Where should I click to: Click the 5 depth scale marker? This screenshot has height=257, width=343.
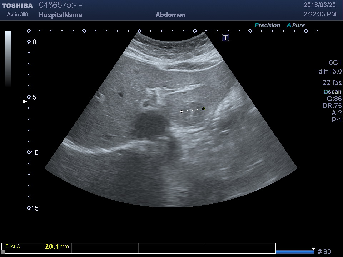point(32,97)
